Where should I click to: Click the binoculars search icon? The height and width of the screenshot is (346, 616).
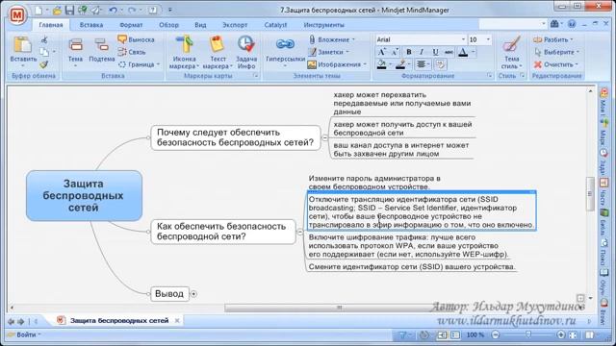pyautogui.click(x=554, y=24)
